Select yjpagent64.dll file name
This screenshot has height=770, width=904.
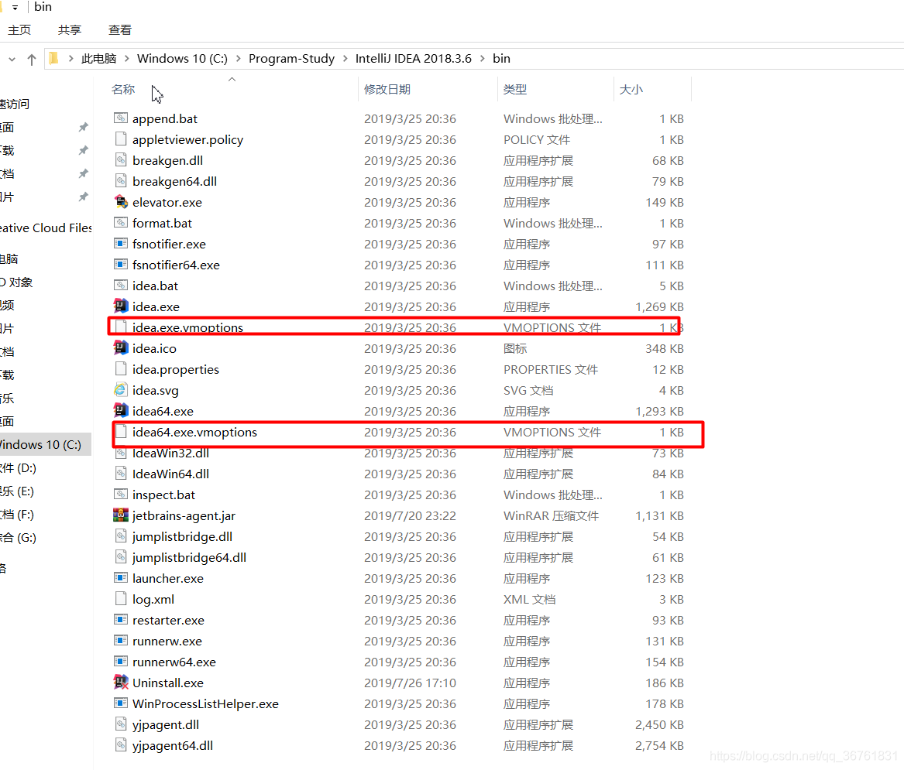(173, 746)
